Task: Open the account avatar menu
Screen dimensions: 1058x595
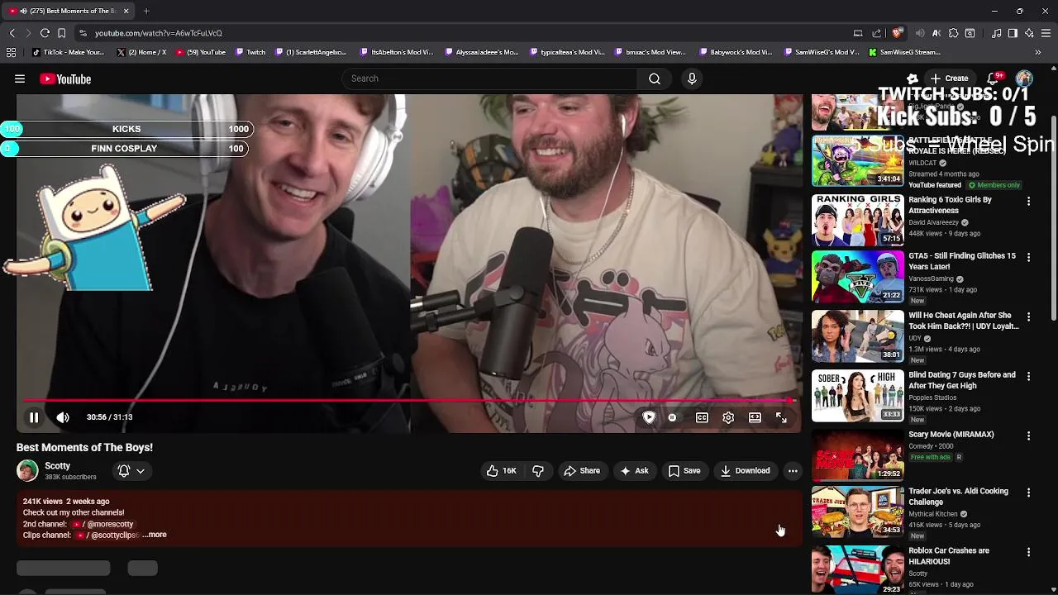Action: [x=1024, y=79]
